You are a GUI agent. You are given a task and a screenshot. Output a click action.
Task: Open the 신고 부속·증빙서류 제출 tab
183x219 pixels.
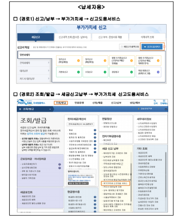(x=110, y=37)
